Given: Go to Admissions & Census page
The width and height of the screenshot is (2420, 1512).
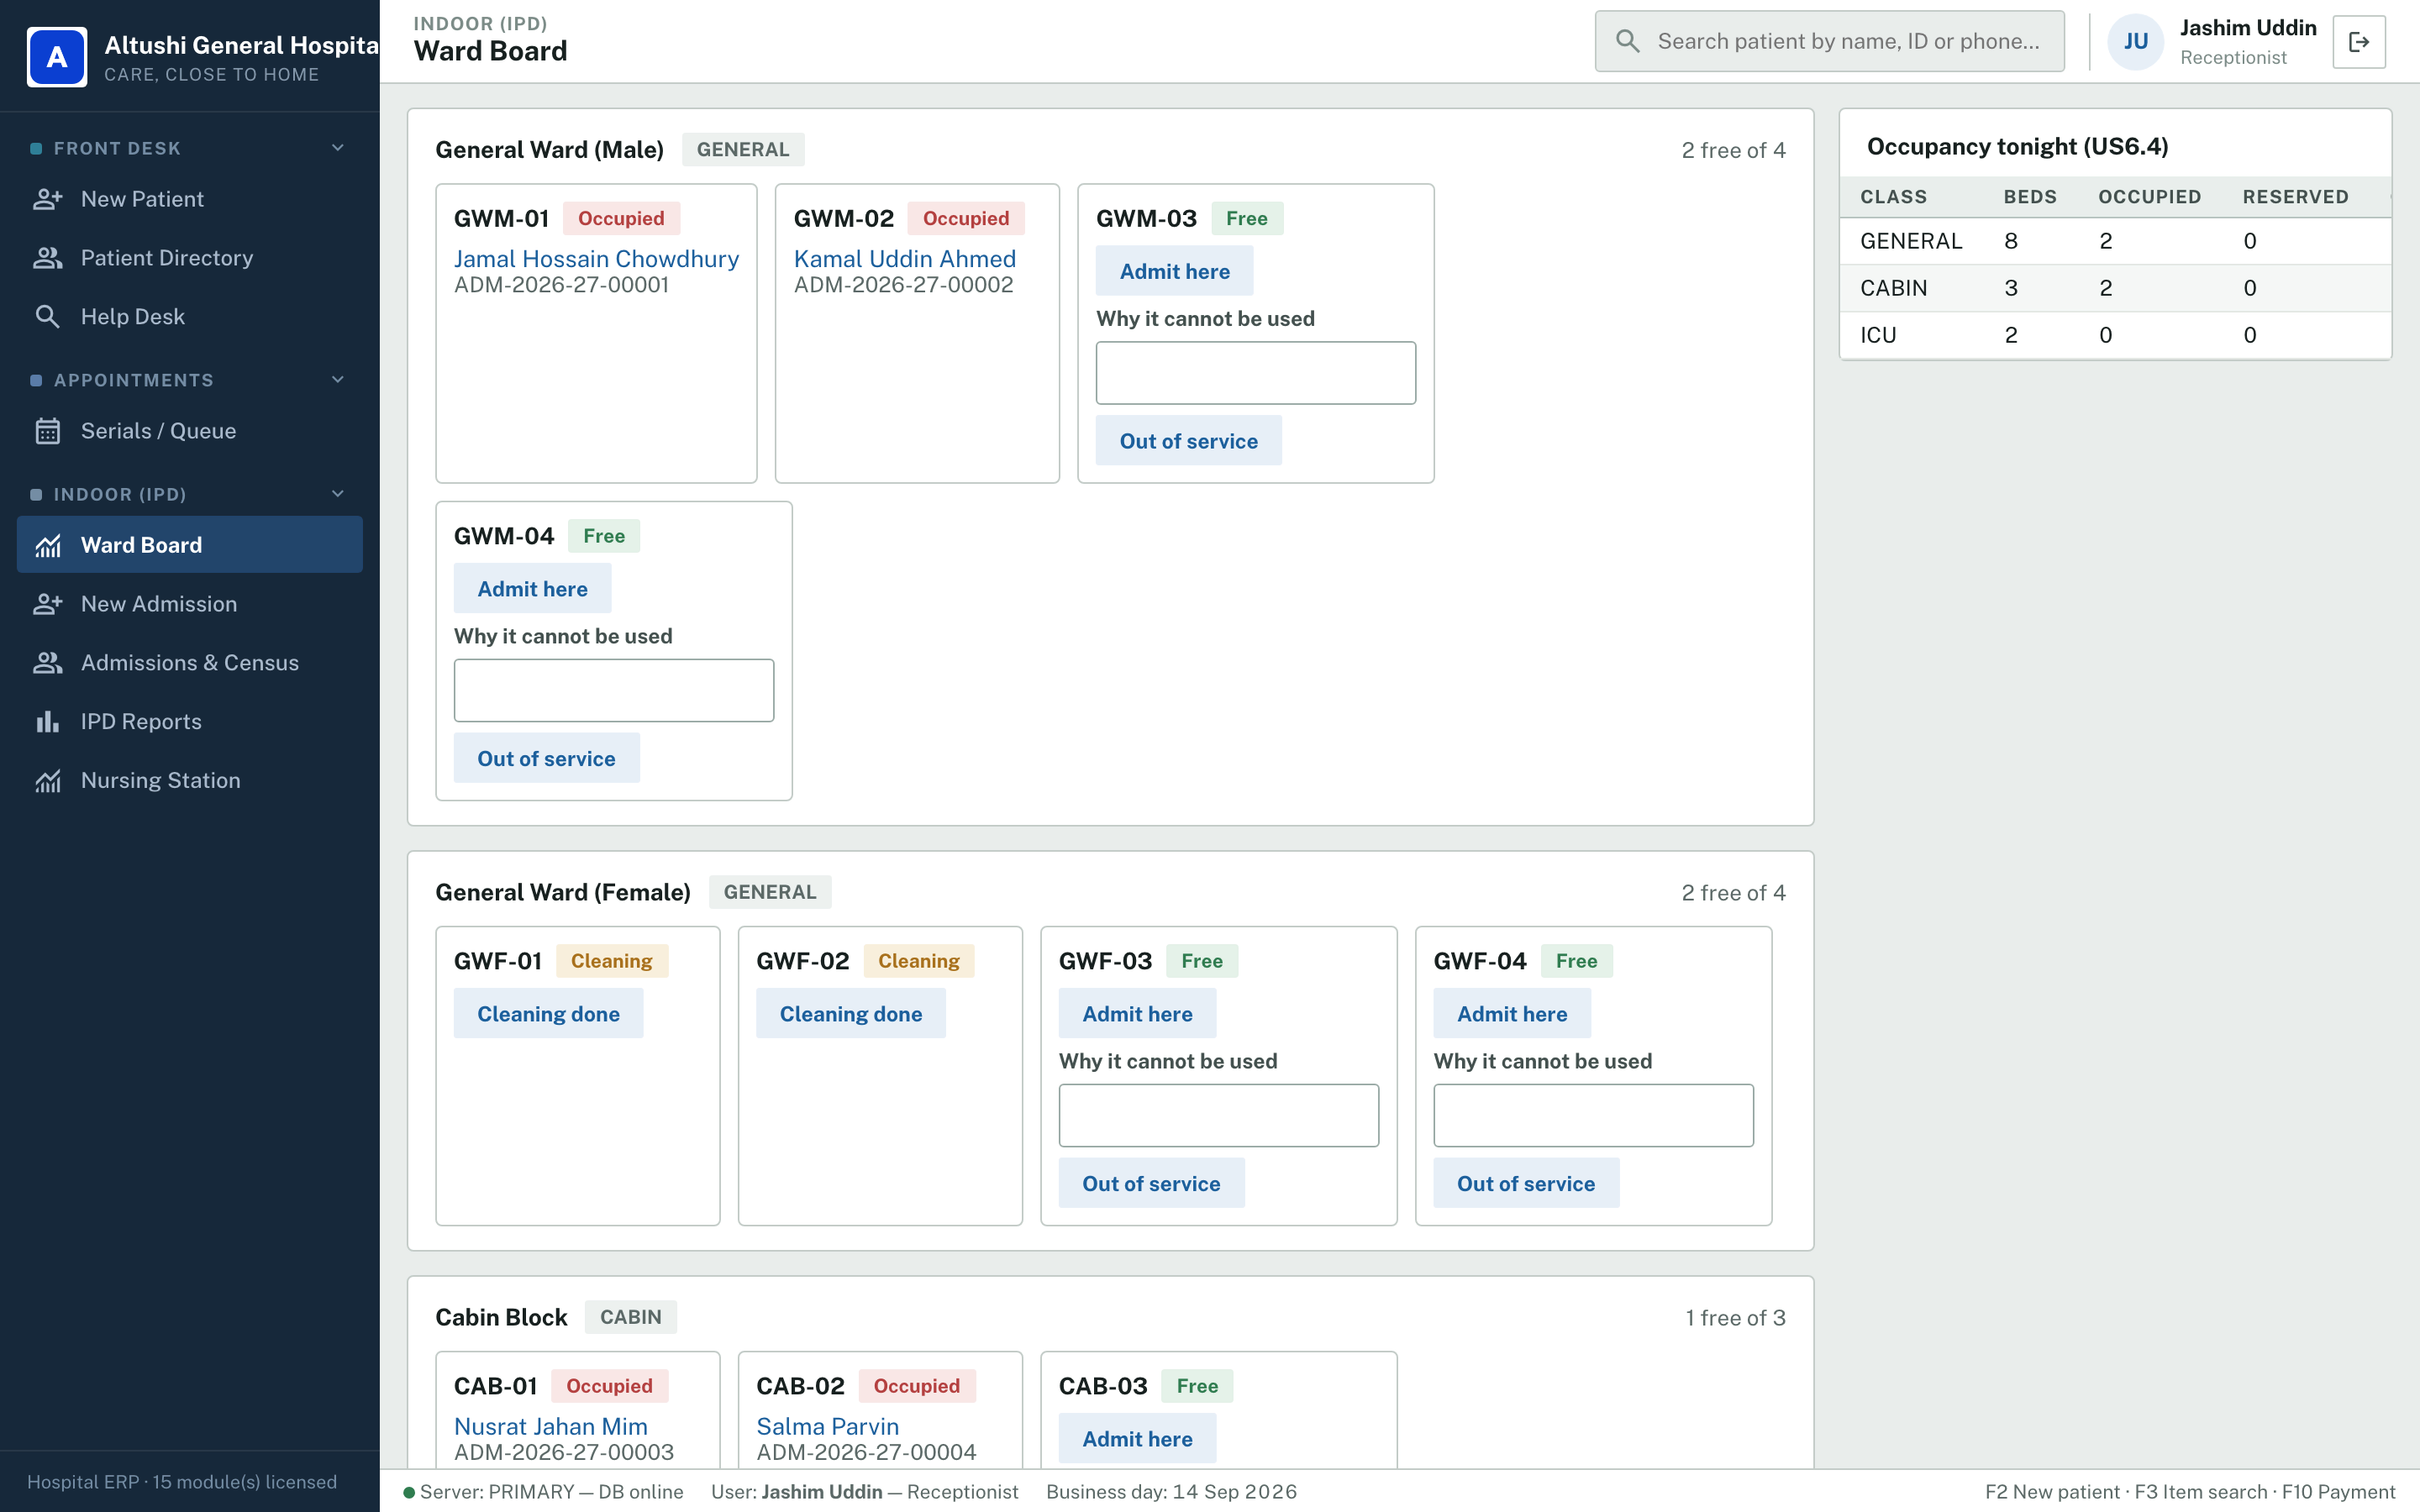Looking at the screenshot, I should pos(190,663).
